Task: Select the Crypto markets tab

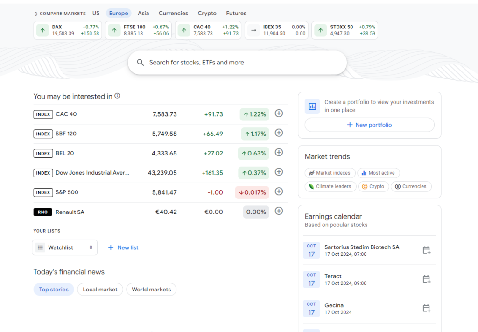Action: (207, 14)
